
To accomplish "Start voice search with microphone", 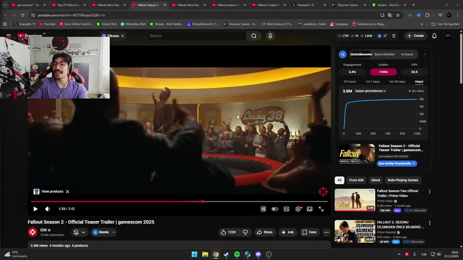I will [270, 36].
